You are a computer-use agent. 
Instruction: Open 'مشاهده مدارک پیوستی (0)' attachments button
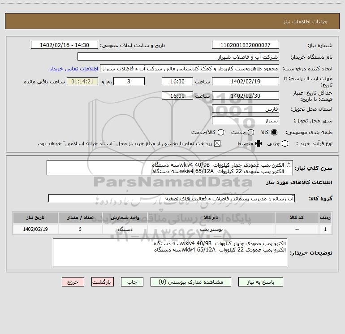[191, 282]
